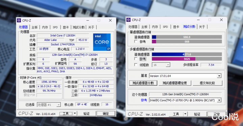
Task: Click the multi-thread 4271.6 score bar
Action: [187, 54]
